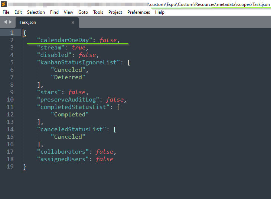Click the "Completed" string on line 12
The height and width of the screenshot is (199, 271).
70,115
